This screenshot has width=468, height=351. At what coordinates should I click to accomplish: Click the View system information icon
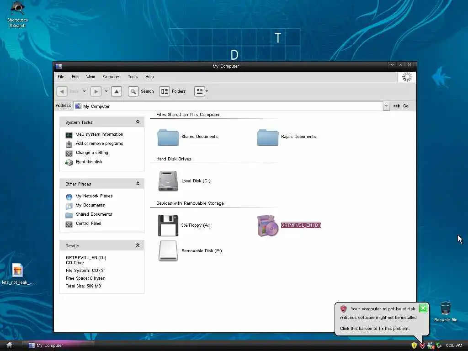(x=69, y=135)
